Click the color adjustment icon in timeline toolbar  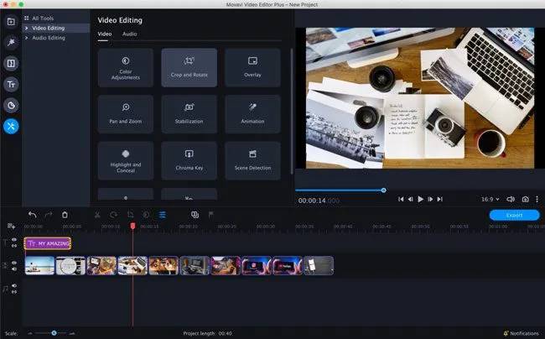147,215
